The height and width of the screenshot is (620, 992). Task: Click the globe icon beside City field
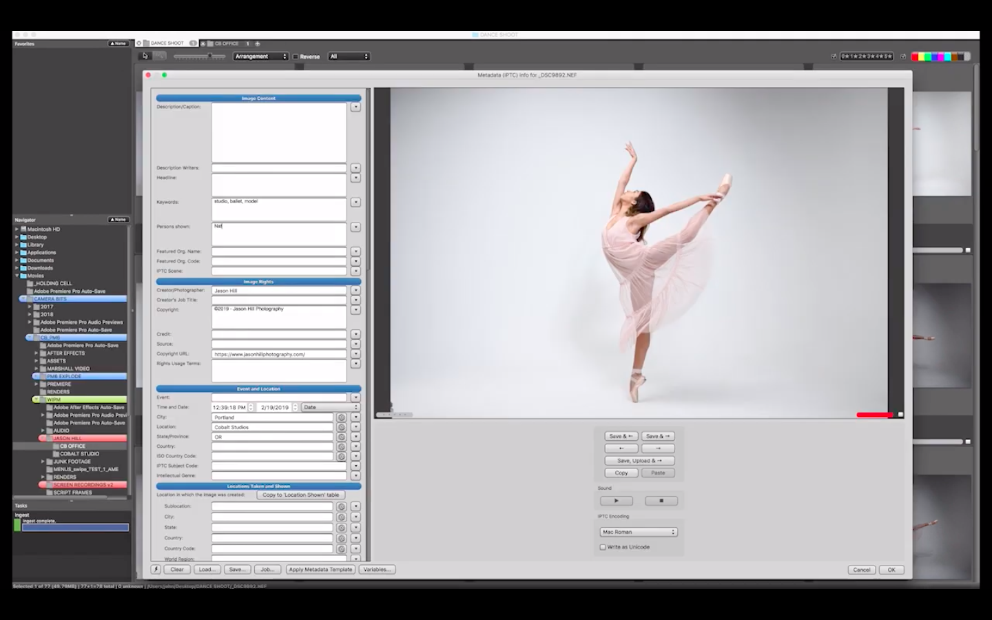(341, 417)
